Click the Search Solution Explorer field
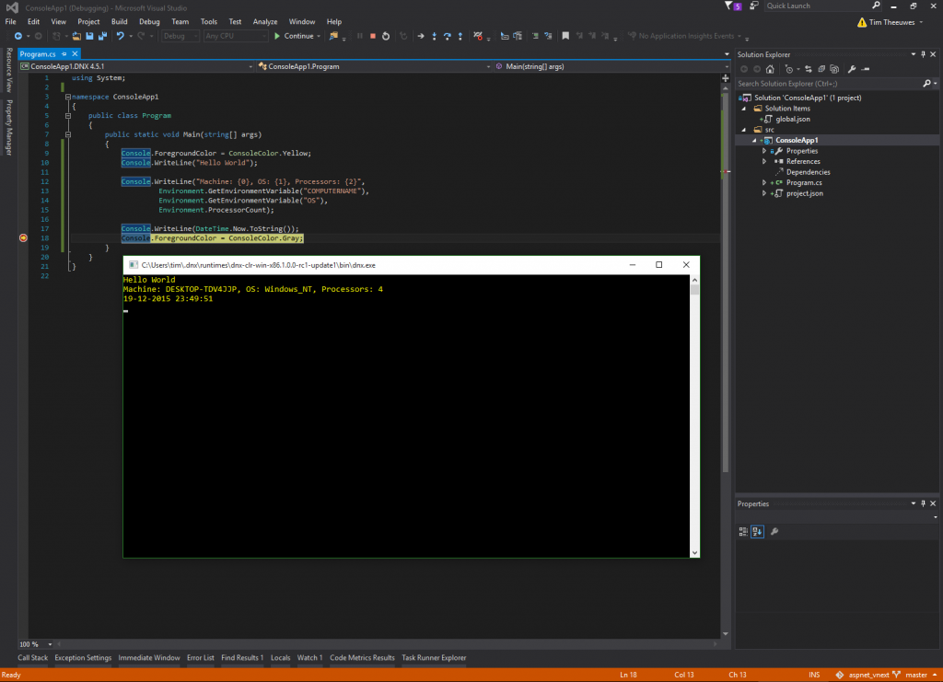This screenshot has height=682, width=943. coord(820,83)
